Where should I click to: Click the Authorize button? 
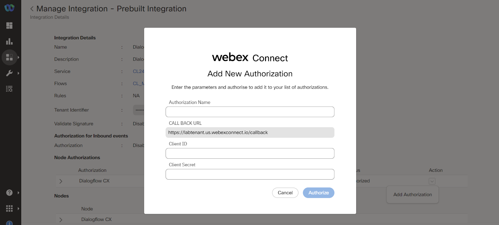tap(318, 193)
